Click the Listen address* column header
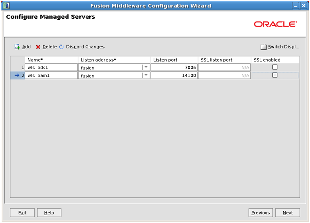Screen dimensions: 310x223 114,60
